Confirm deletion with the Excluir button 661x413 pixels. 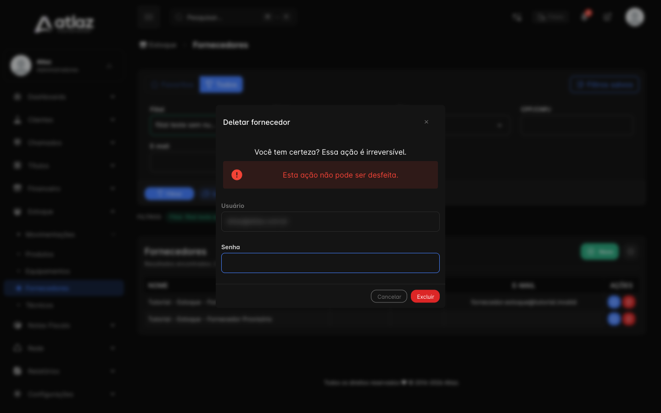(425, 296)
